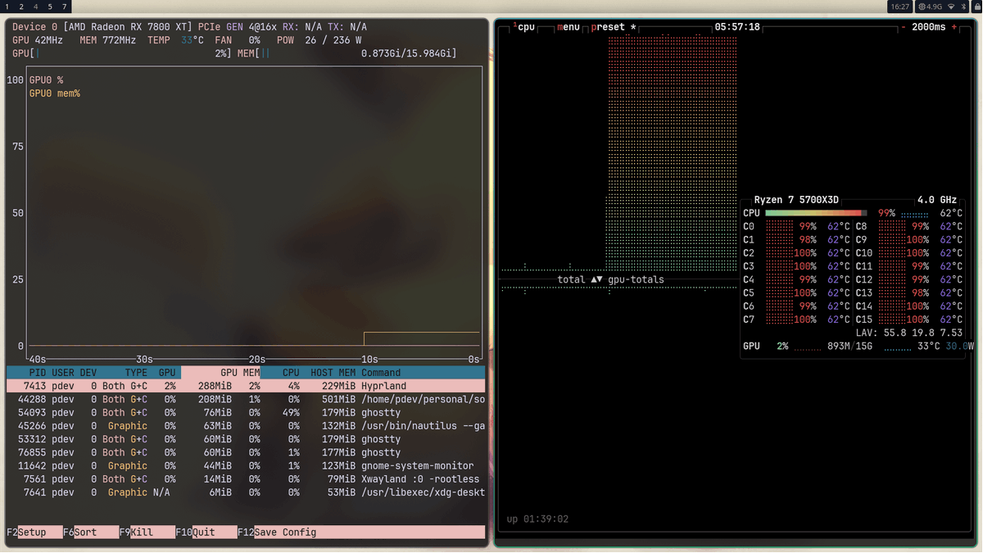Click the total gpu-totals graph selector arrows

click(596, 279)
